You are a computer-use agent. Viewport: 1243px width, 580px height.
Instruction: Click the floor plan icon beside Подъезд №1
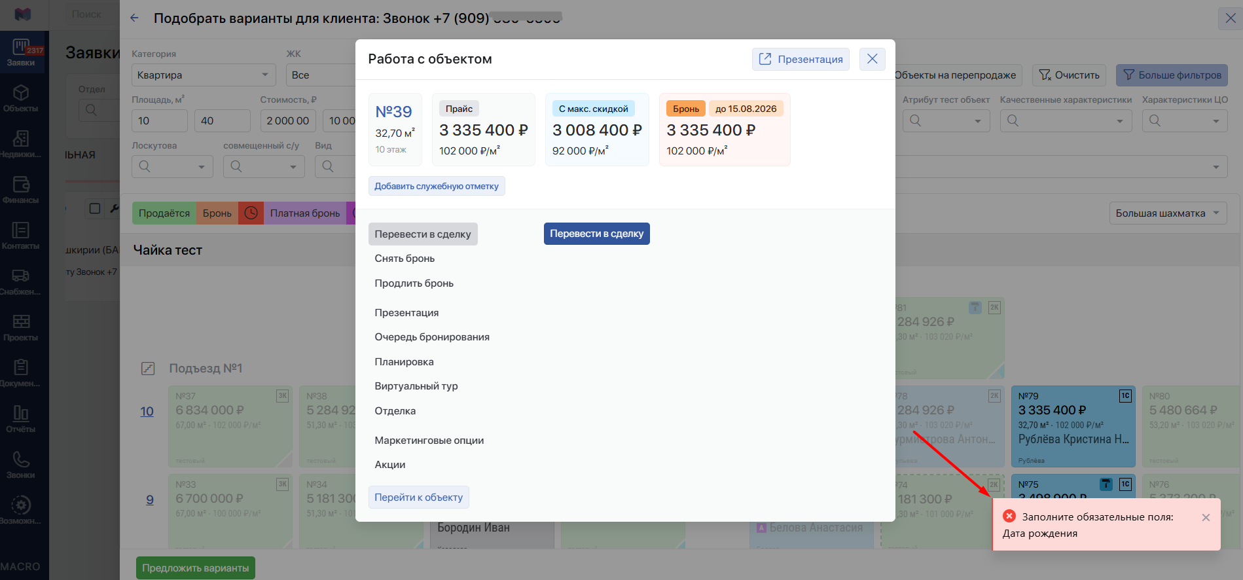[148, 369]
